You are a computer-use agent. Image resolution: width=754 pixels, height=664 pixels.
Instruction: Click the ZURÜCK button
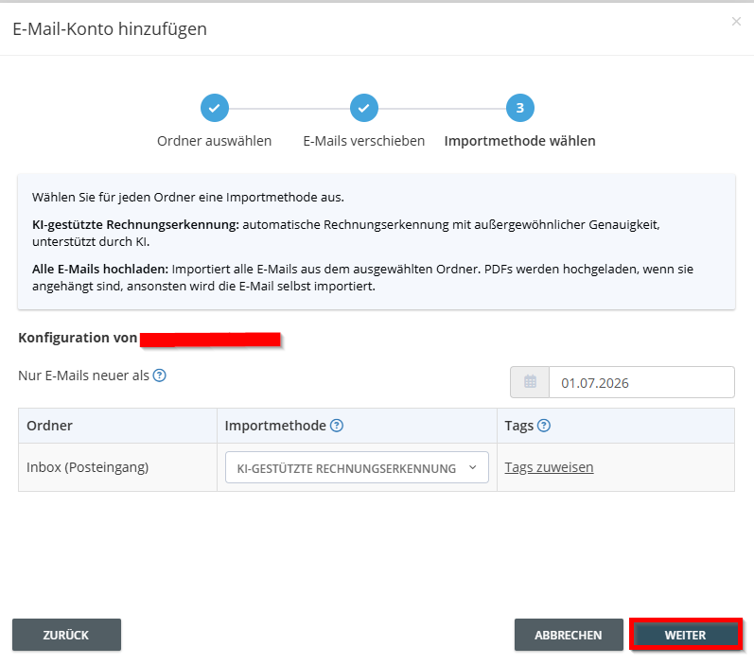pos(66,635)
